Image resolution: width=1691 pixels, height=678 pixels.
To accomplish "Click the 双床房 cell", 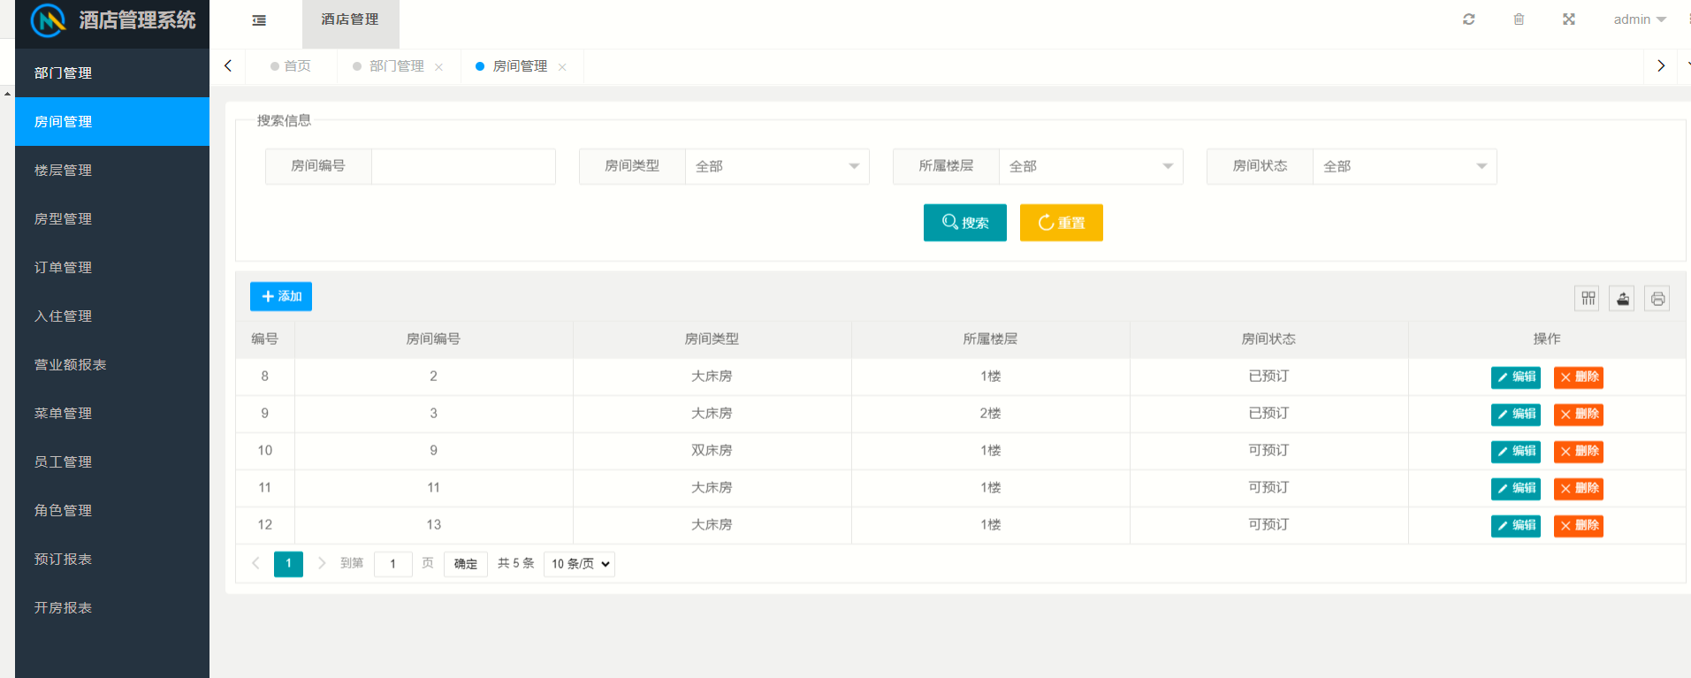I will pyautogui.click(x=712, y=451).
